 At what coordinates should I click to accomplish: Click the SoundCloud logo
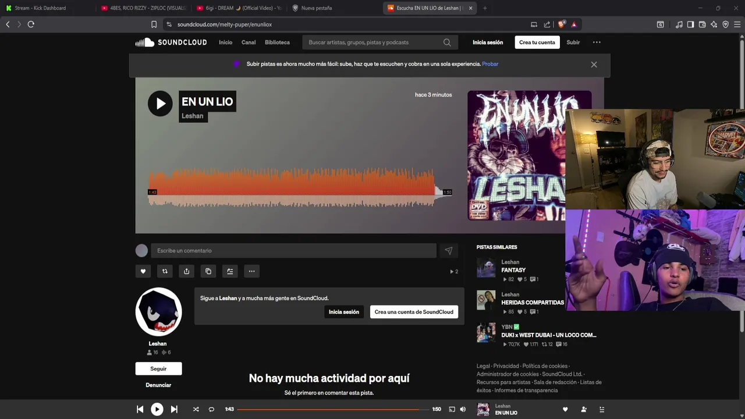click(171, 42)
